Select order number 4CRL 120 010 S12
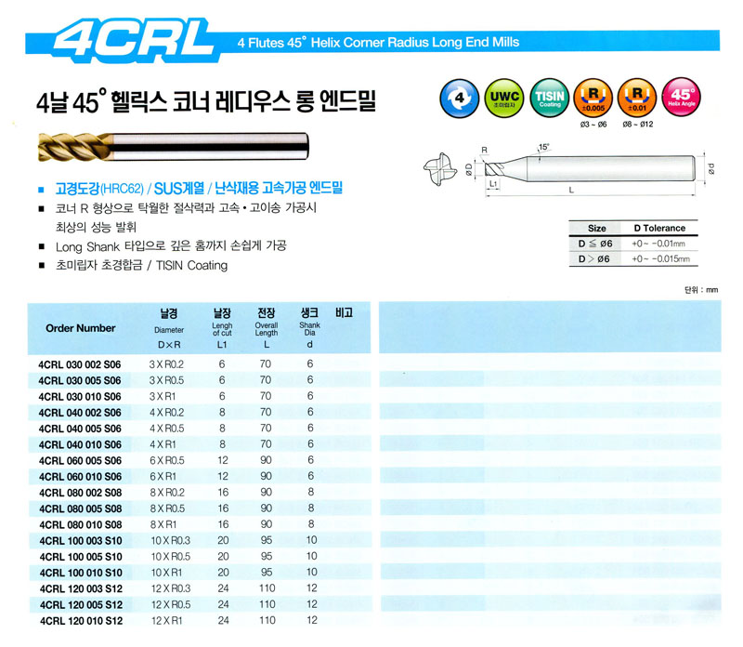Image resolution: width=743 pixels, height=647 pixels. [x=81, y=619]
